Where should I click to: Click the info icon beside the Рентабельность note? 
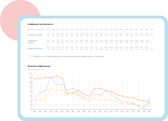31,56
